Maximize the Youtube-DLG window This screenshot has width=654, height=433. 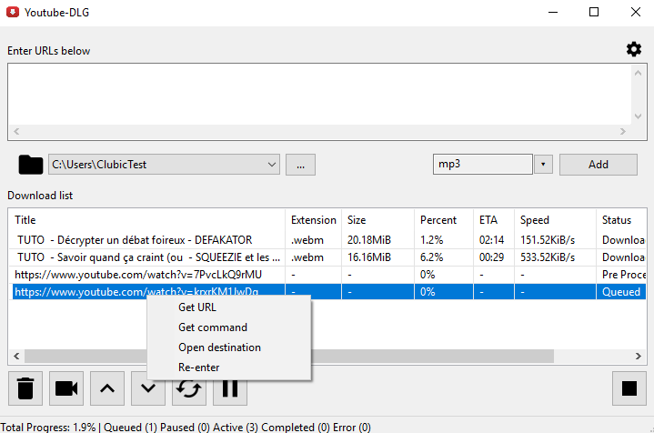tap(594, 12)
